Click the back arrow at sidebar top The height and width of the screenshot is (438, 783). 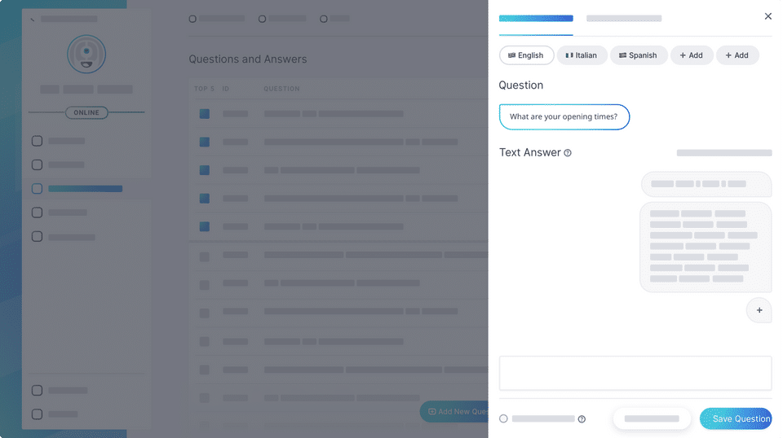pos(32,19)
